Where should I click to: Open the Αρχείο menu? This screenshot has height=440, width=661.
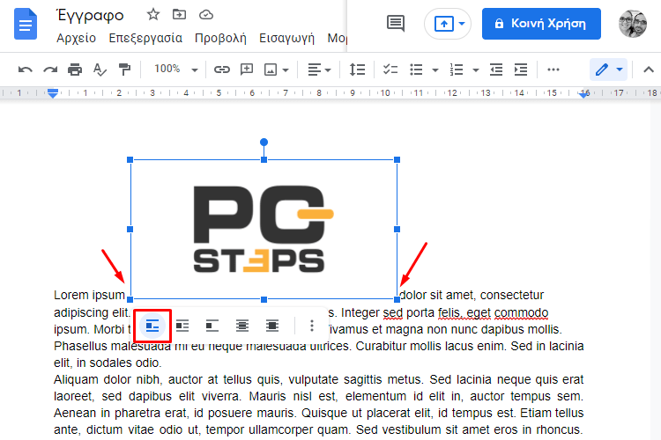tap(77, 39)
